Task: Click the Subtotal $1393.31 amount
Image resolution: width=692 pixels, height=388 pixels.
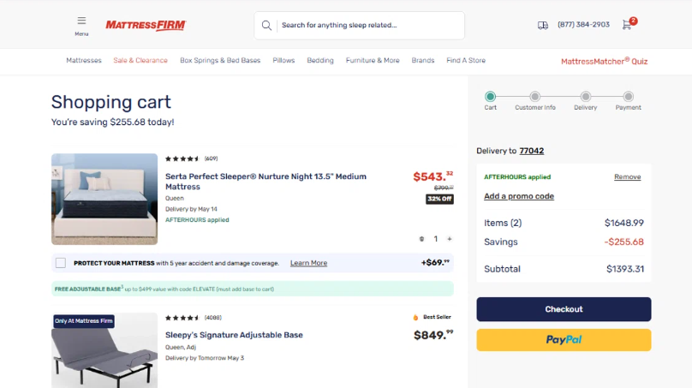Action: click(625, 269)
